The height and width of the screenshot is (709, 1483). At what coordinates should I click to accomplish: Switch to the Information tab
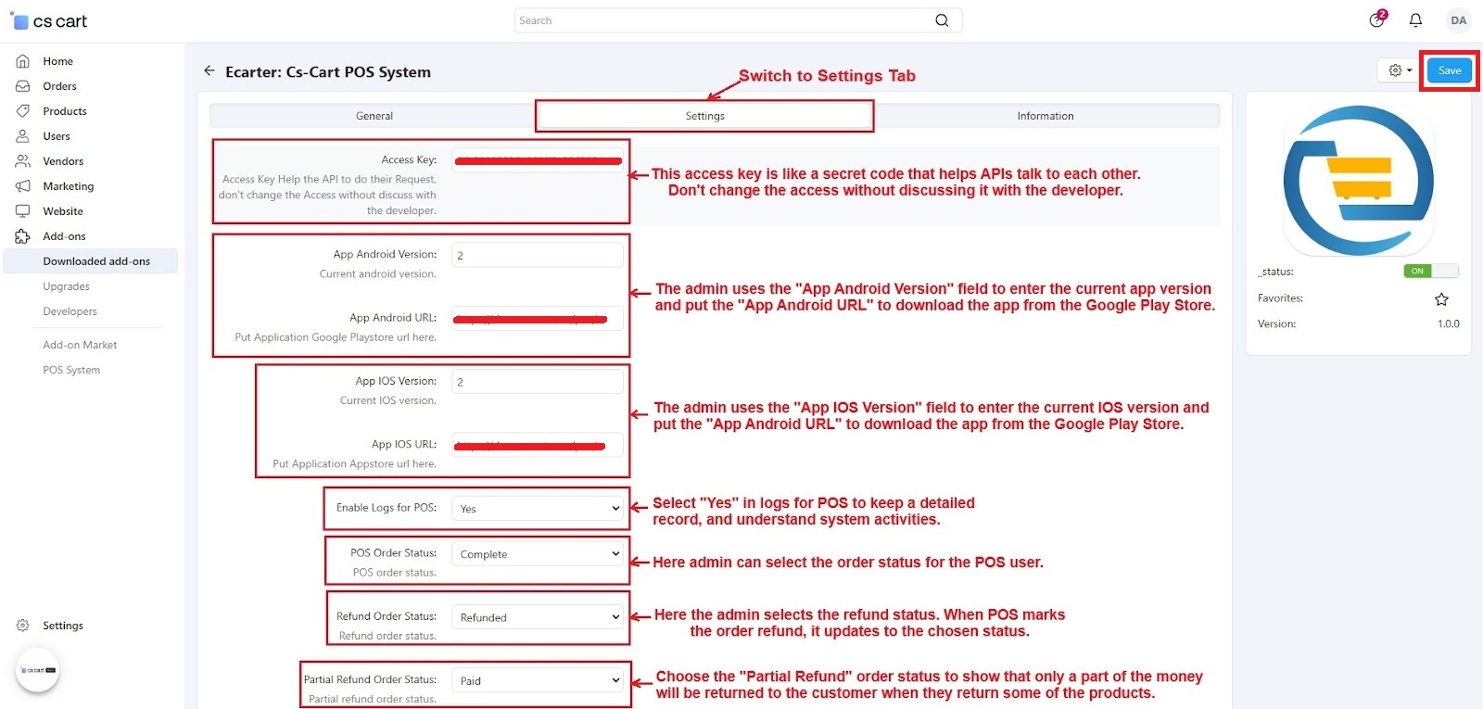pyautogui.click(x=1045, y=116)
